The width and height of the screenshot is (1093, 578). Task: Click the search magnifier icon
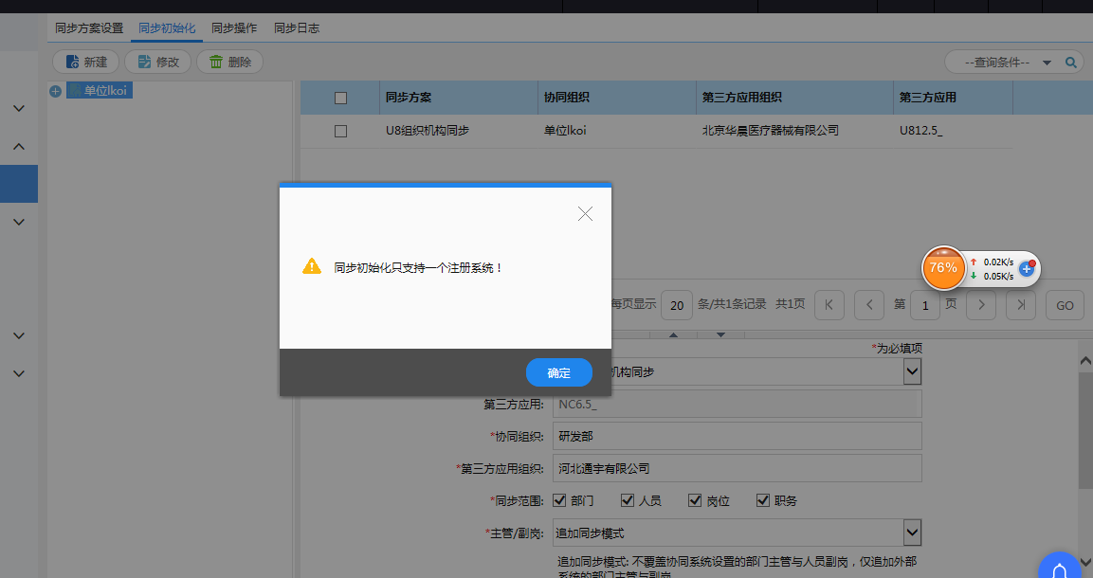[x=1070, y=62]
